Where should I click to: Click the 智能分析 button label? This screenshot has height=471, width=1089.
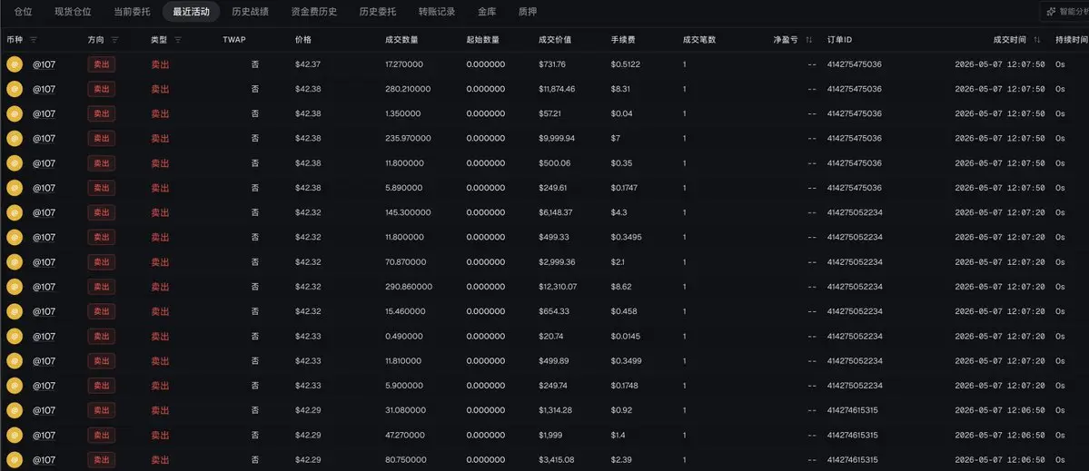[1074, 12]
